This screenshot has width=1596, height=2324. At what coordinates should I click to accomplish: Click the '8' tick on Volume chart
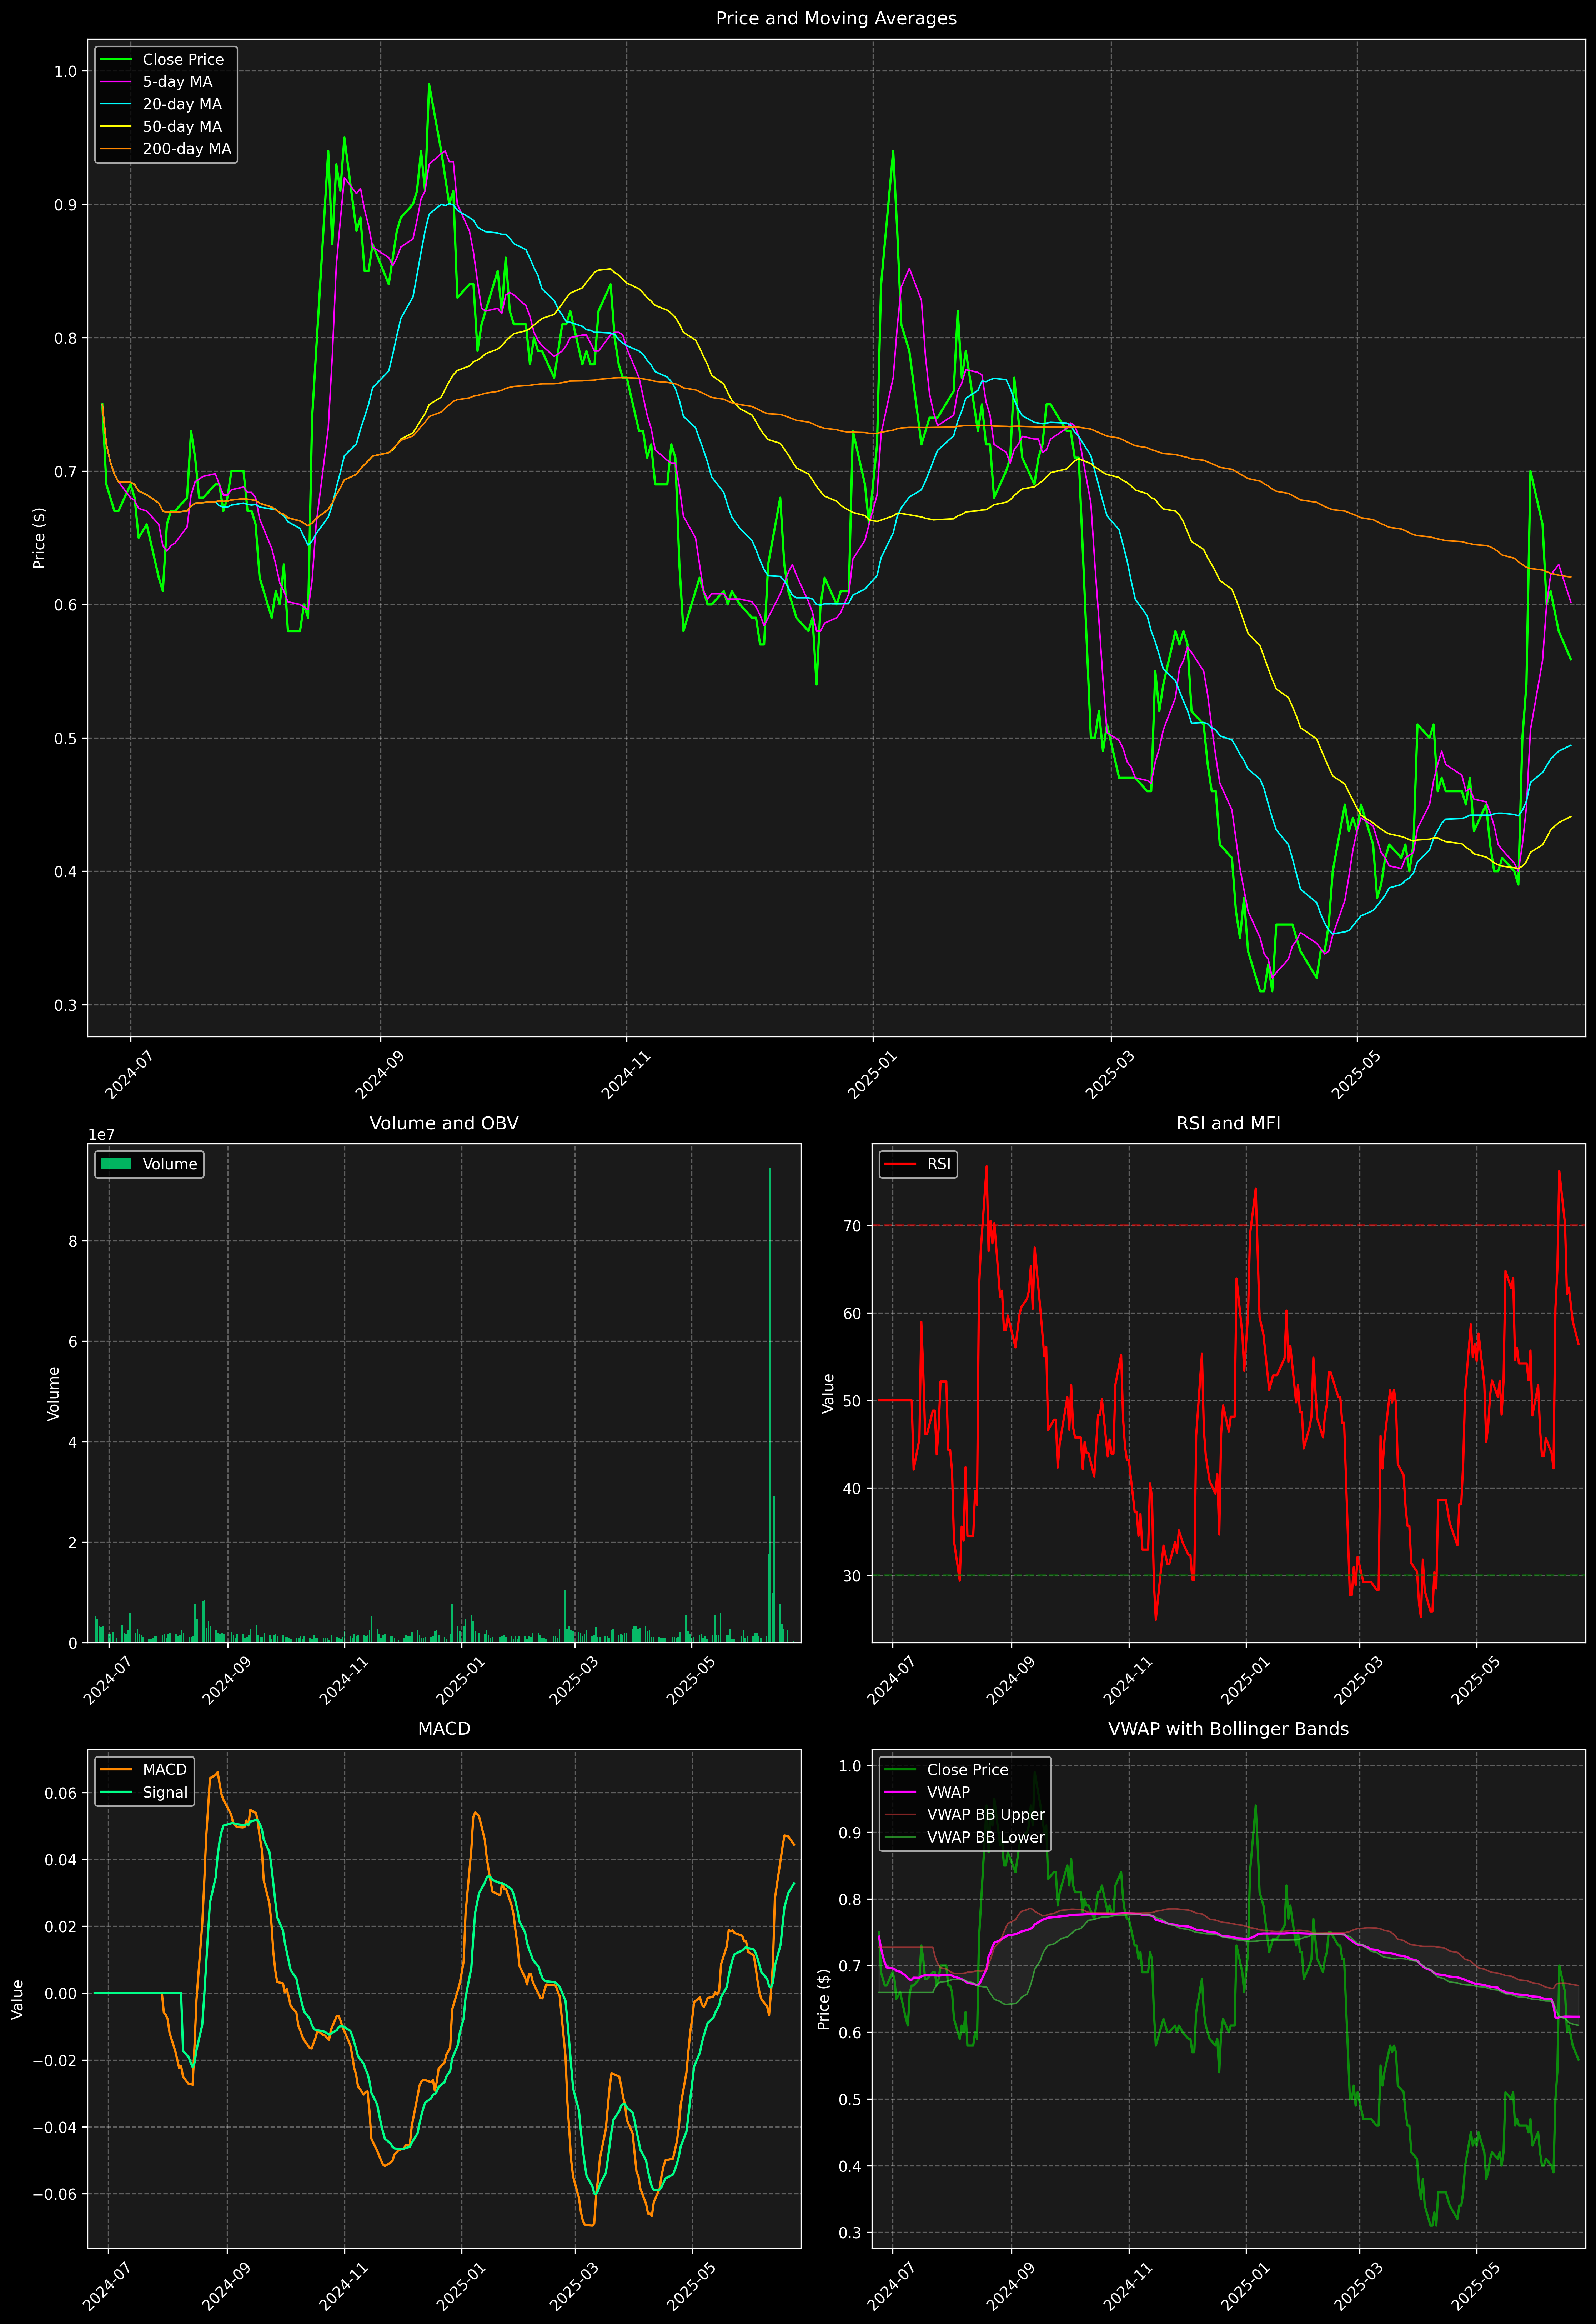coord(73,1241)
